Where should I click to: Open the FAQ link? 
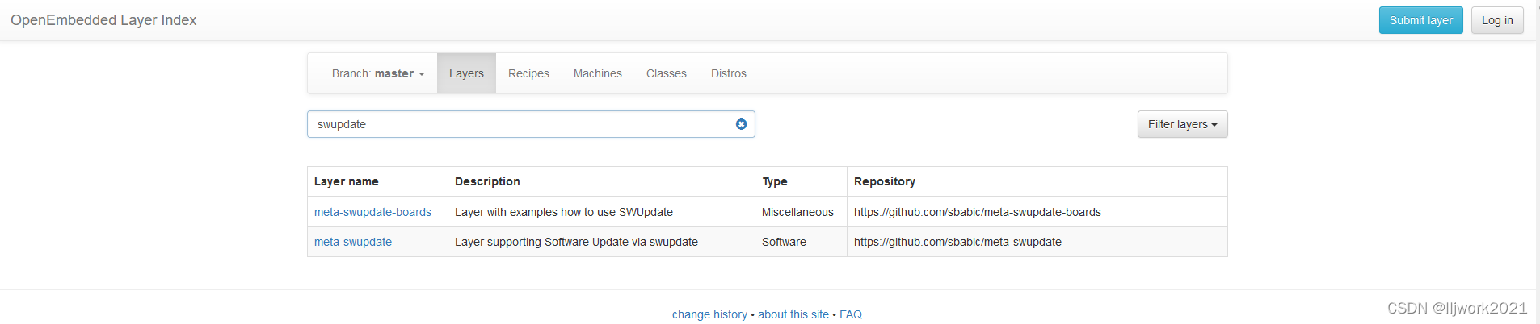pyautogui.click(x=851, y=314)
